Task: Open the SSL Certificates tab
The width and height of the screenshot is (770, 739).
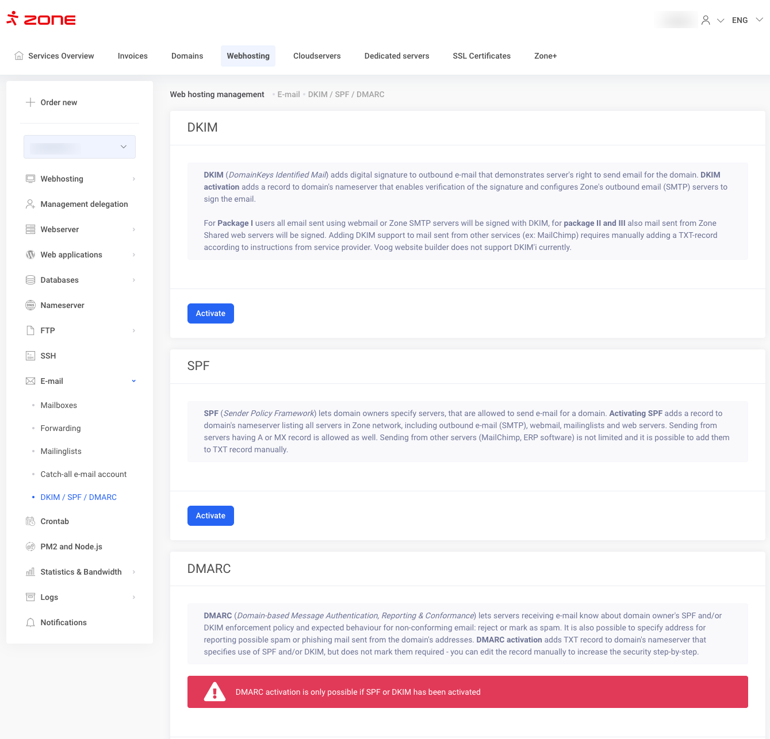Action: [x=481, y=56]
